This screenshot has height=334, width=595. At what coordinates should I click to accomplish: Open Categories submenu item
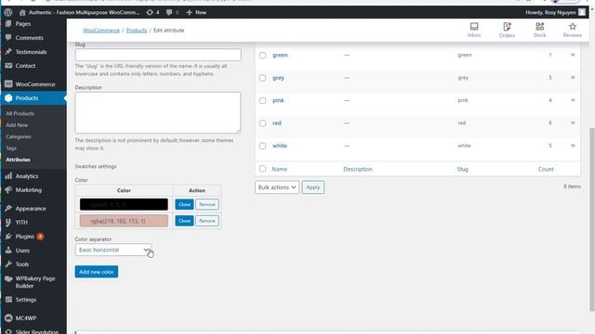pyautogui.click(x=19, y=136)
